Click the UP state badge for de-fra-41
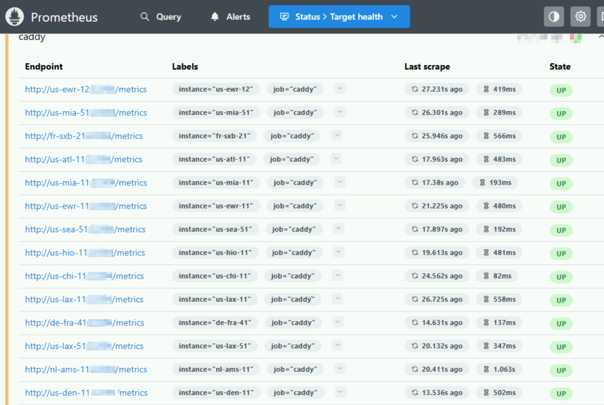 561,324
